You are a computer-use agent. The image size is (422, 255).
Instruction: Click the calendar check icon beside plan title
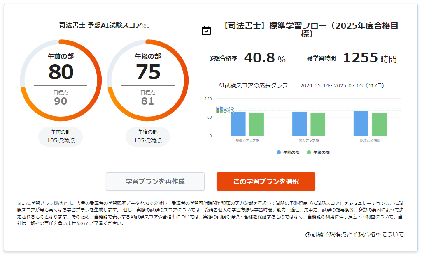[206, 30]
